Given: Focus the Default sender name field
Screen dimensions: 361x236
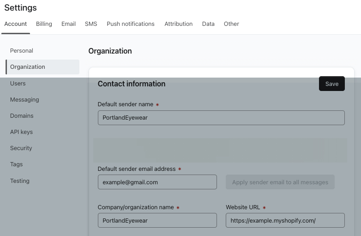Looking at the screenshot, I should pos(221,118).
